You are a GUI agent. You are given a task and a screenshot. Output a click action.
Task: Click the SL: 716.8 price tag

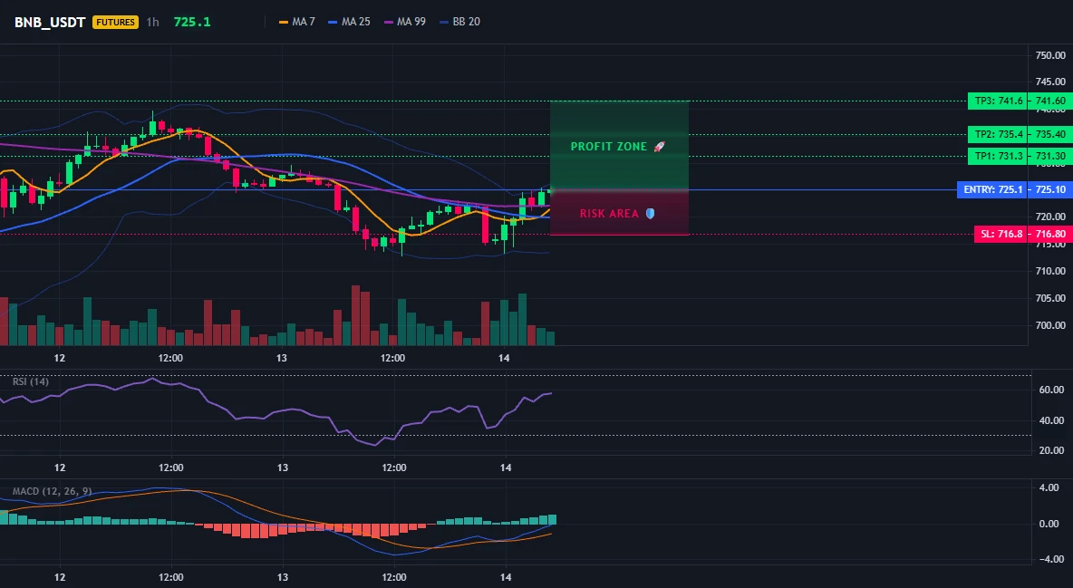(x=1001, y=234)
